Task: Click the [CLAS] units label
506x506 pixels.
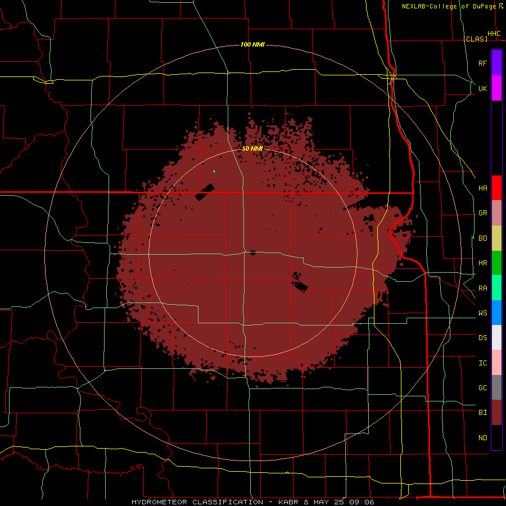Action: tap(475, 39)
